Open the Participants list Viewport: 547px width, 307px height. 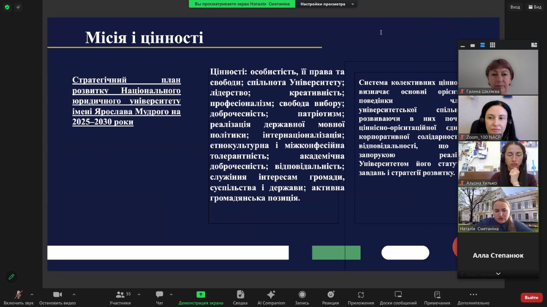(120, 297)
